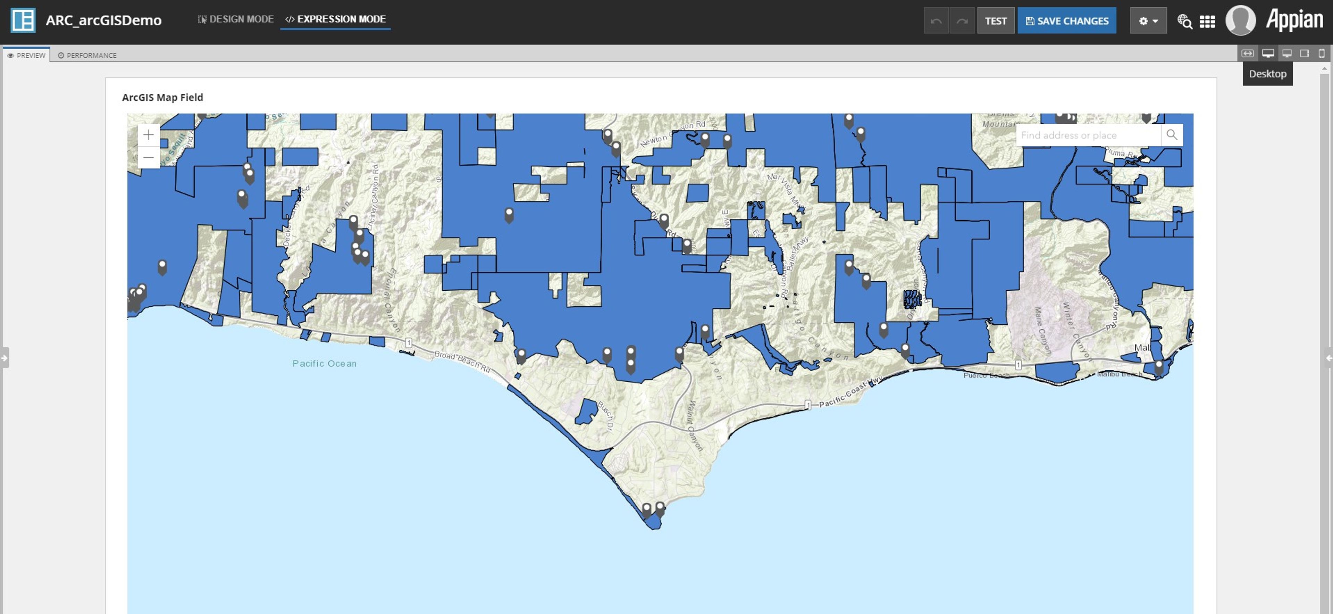This screenshot has height=614, width=1333.
Task: Select the fit-width preview icon
Action: coord(1248,53)
